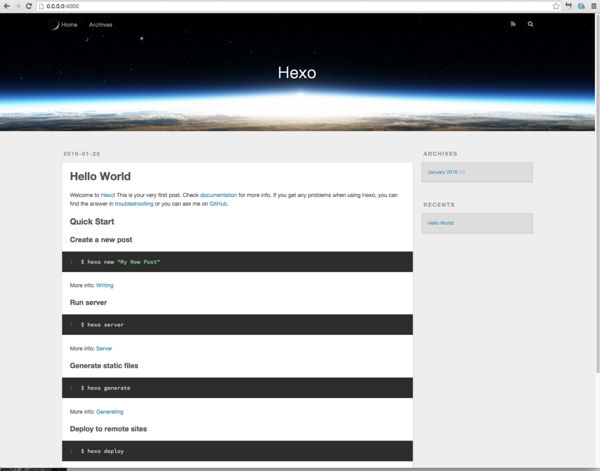
Task: Click the 'hexo new "My New Post"' code
Action: tap(120, 262)
